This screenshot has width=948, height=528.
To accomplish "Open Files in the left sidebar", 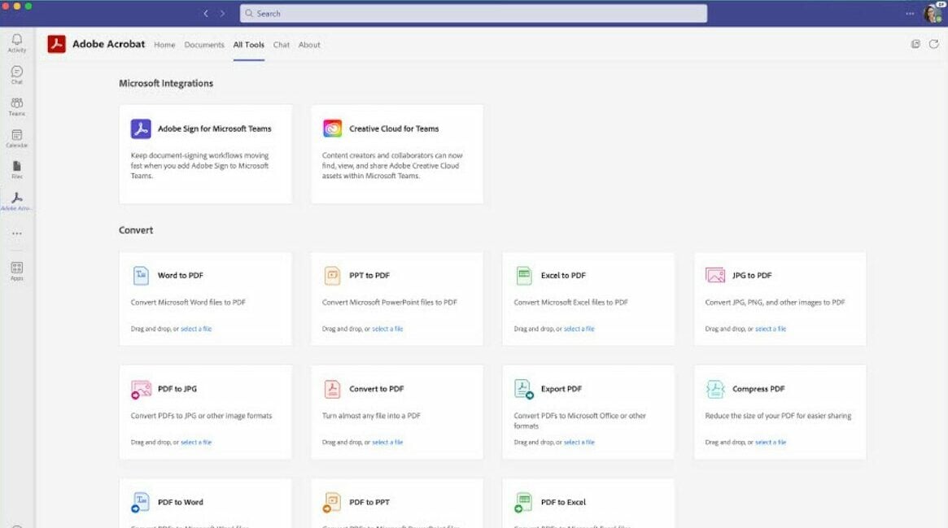I will coord(17,170).
